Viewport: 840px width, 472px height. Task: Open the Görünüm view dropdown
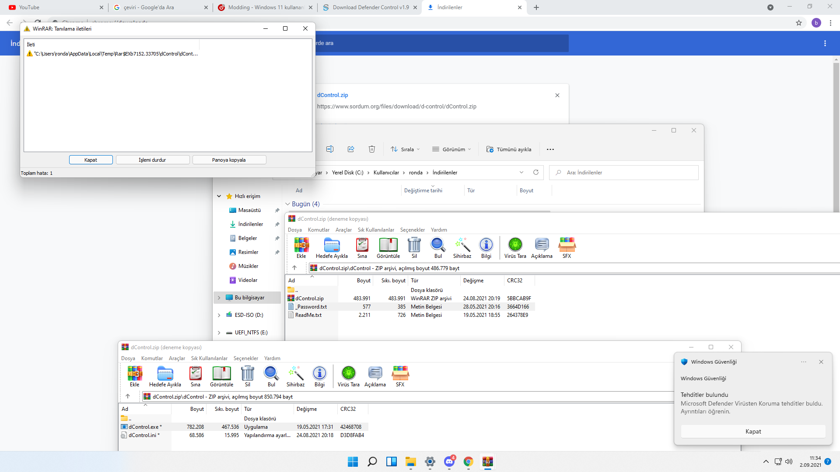(x=451, y=149)
